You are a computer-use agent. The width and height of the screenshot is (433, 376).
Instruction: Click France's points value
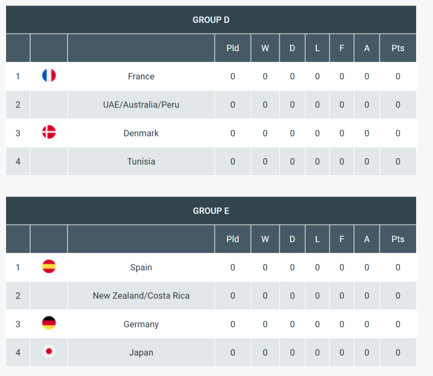398,76
